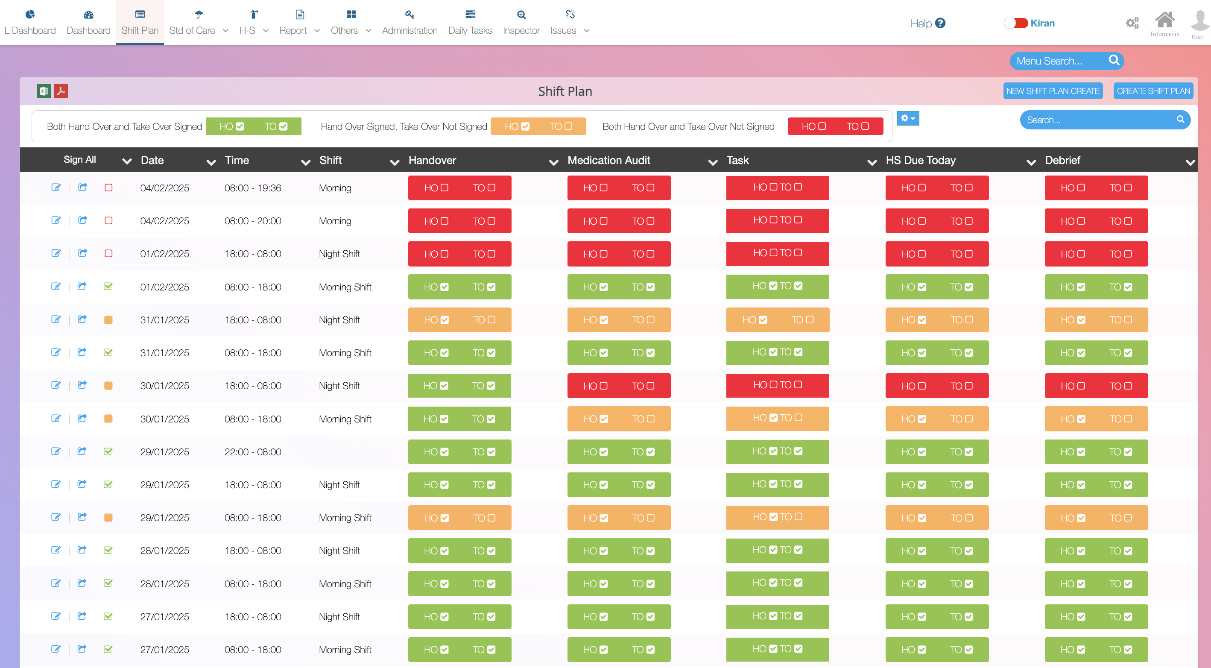Edit the 04/02/2025 08:00 - 19:36 shift
The image size is (1211, 668).
click(56, 187)
